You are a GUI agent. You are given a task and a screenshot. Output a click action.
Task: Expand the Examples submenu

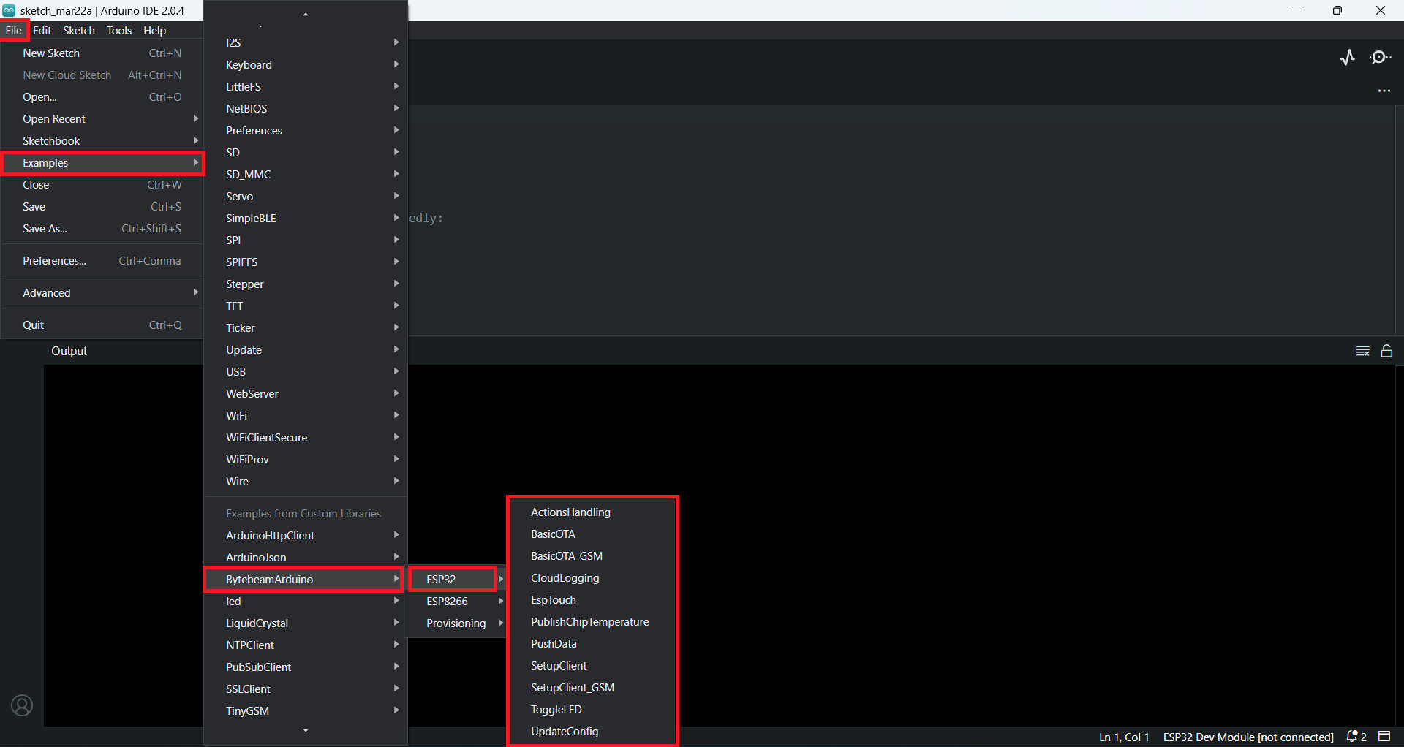click(102, 163)
